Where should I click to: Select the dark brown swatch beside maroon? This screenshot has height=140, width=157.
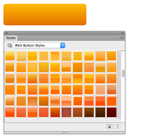pyautogui.click(x=100, y=112)
